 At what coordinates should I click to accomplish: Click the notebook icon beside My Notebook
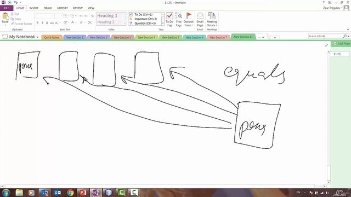tap(5, 37)
